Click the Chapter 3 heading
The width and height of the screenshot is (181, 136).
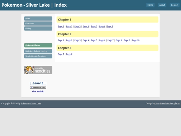(x=107, y=48)
